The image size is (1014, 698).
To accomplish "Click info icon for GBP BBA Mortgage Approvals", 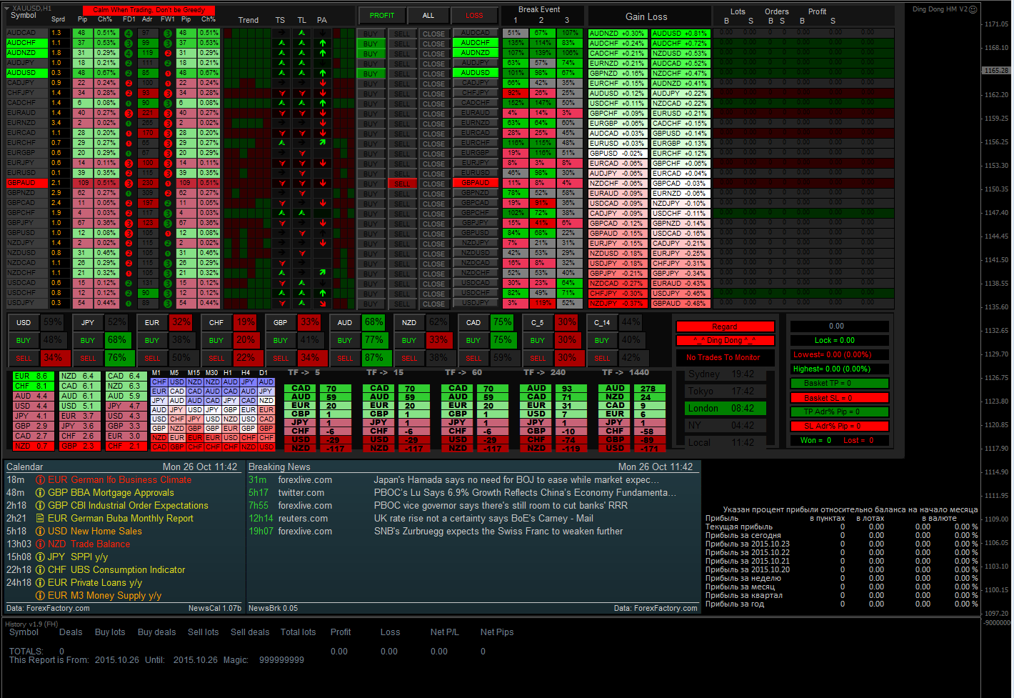I will pos(41,493).
